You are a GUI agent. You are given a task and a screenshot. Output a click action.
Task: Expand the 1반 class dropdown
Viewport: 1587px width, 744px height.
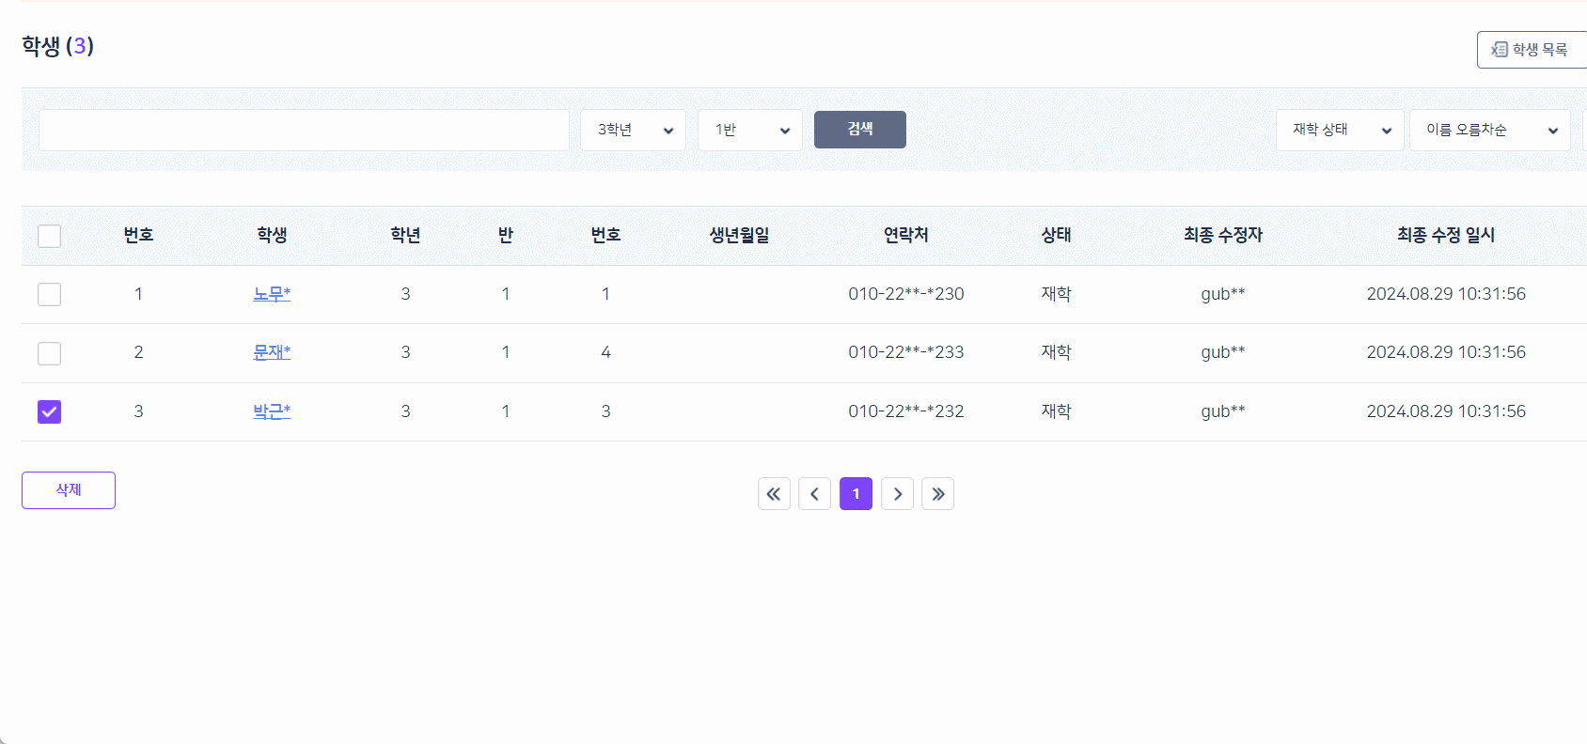tap(749, 130)
